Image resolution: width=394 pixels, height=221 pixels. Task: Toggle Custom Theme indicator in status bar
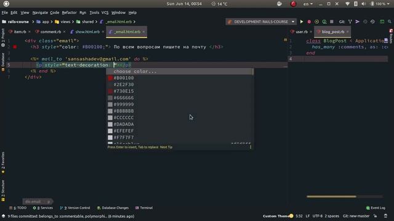coord(278,216)
